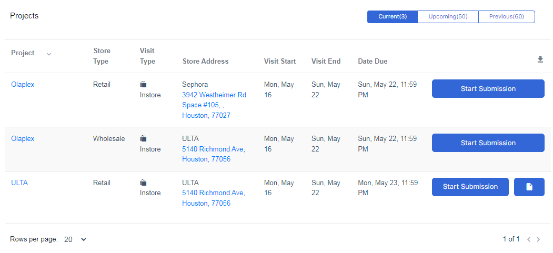Select the Current(3) tab

click(x=393, y=17)
